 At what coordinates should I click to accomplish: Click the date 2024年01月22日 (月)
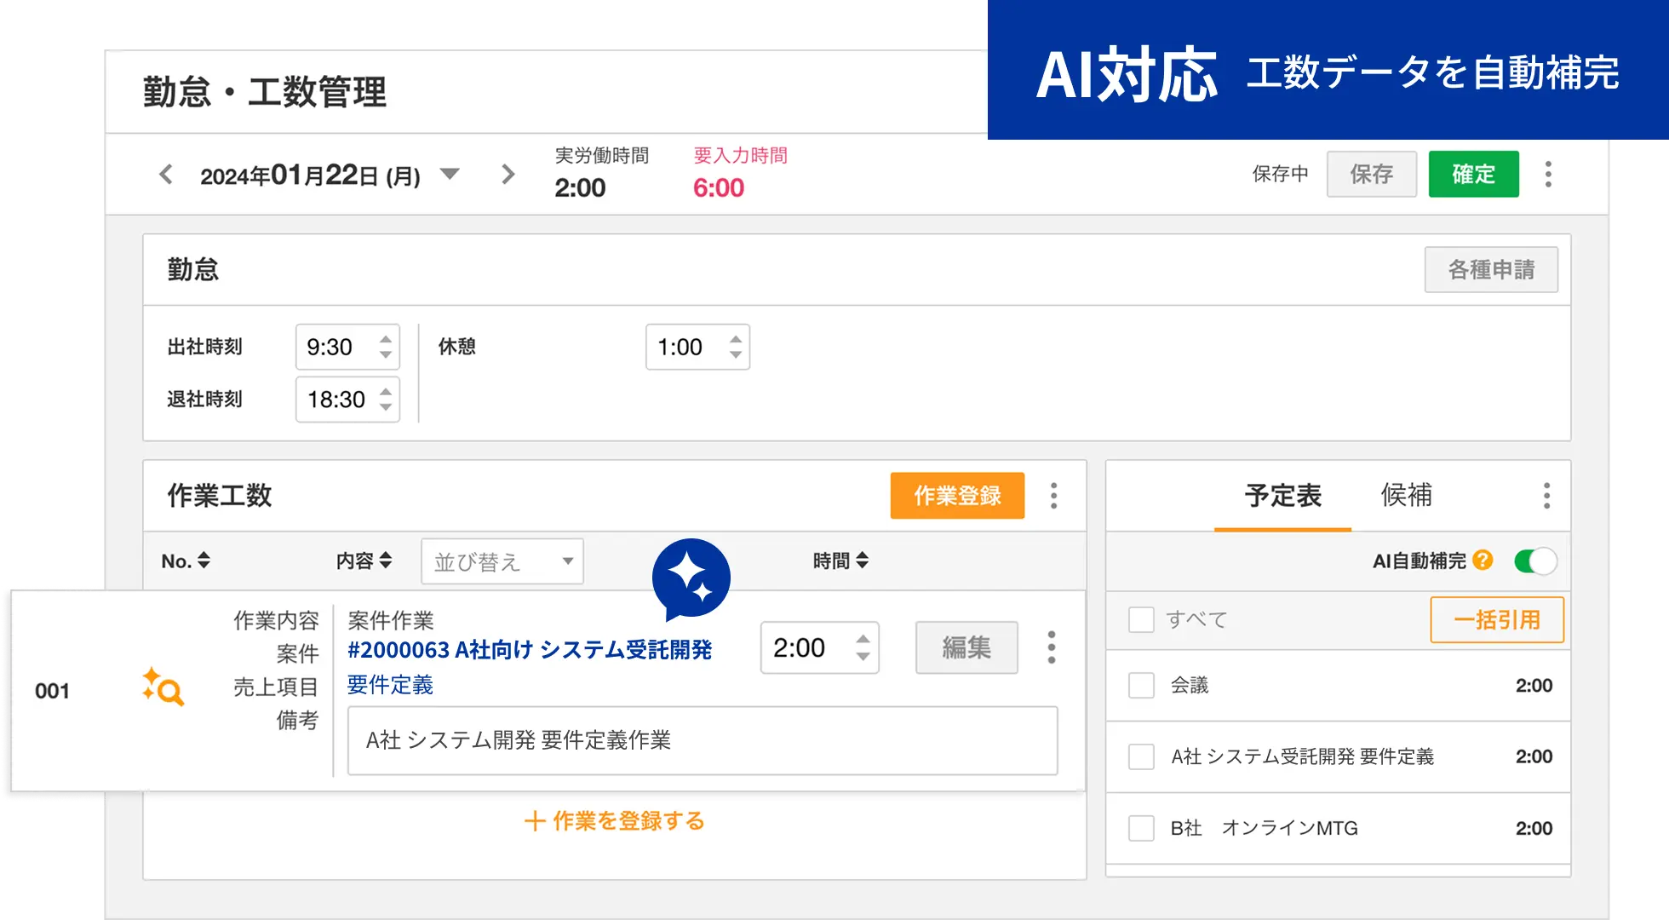pos(310,175)
